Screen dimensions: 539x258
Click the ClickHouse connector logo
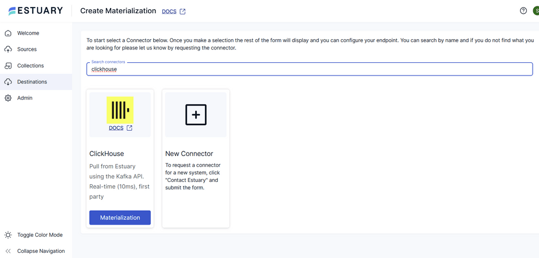(120, 109)
